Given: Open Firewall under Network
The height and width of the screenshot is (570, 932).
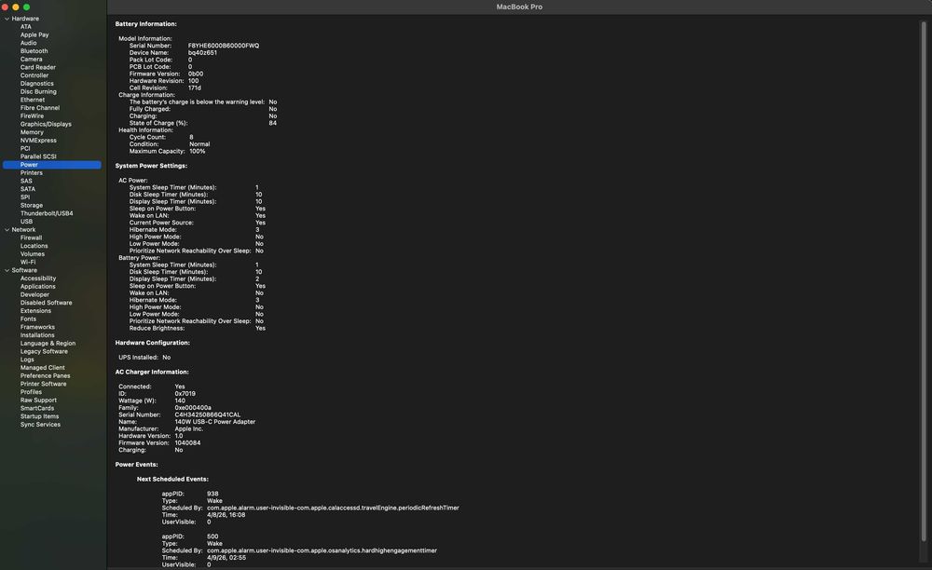Looking at the screenshot, I should [31, 237].
